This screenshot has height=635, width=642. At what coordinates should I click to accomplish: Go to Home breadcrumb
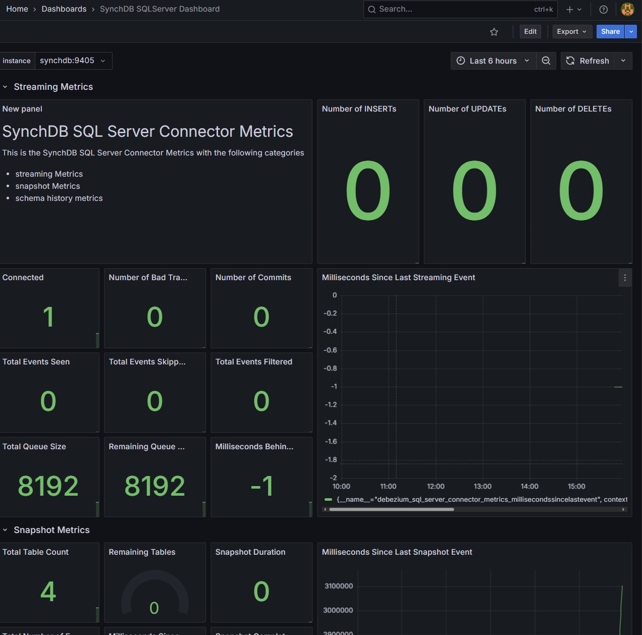tap(17, 9)
